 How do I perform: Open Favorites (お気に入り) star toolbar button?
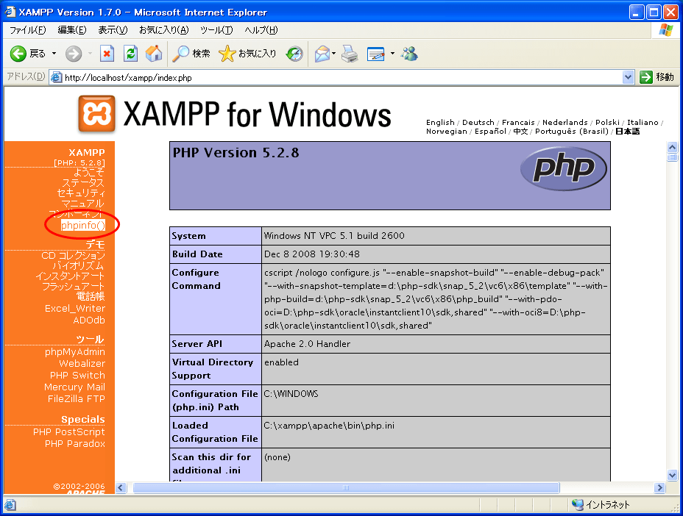click(248, 54)
